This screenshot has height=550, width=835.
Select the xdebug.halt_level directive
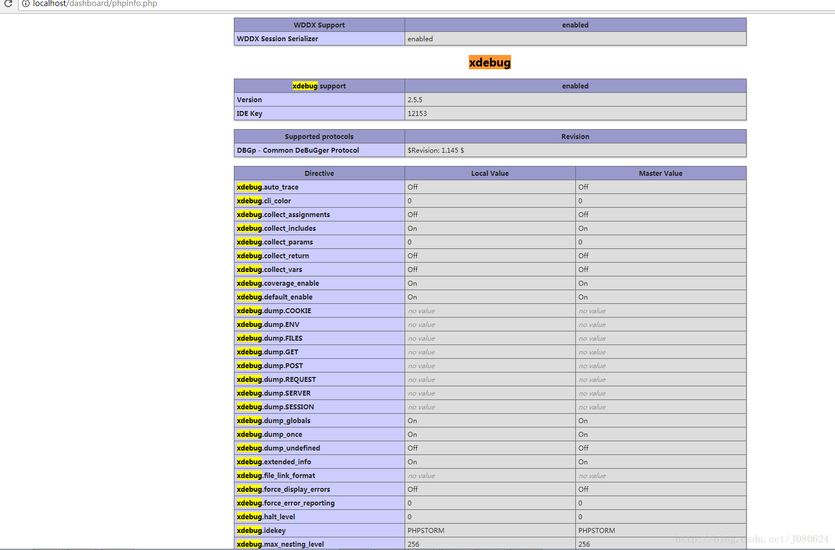click(320, 516)
